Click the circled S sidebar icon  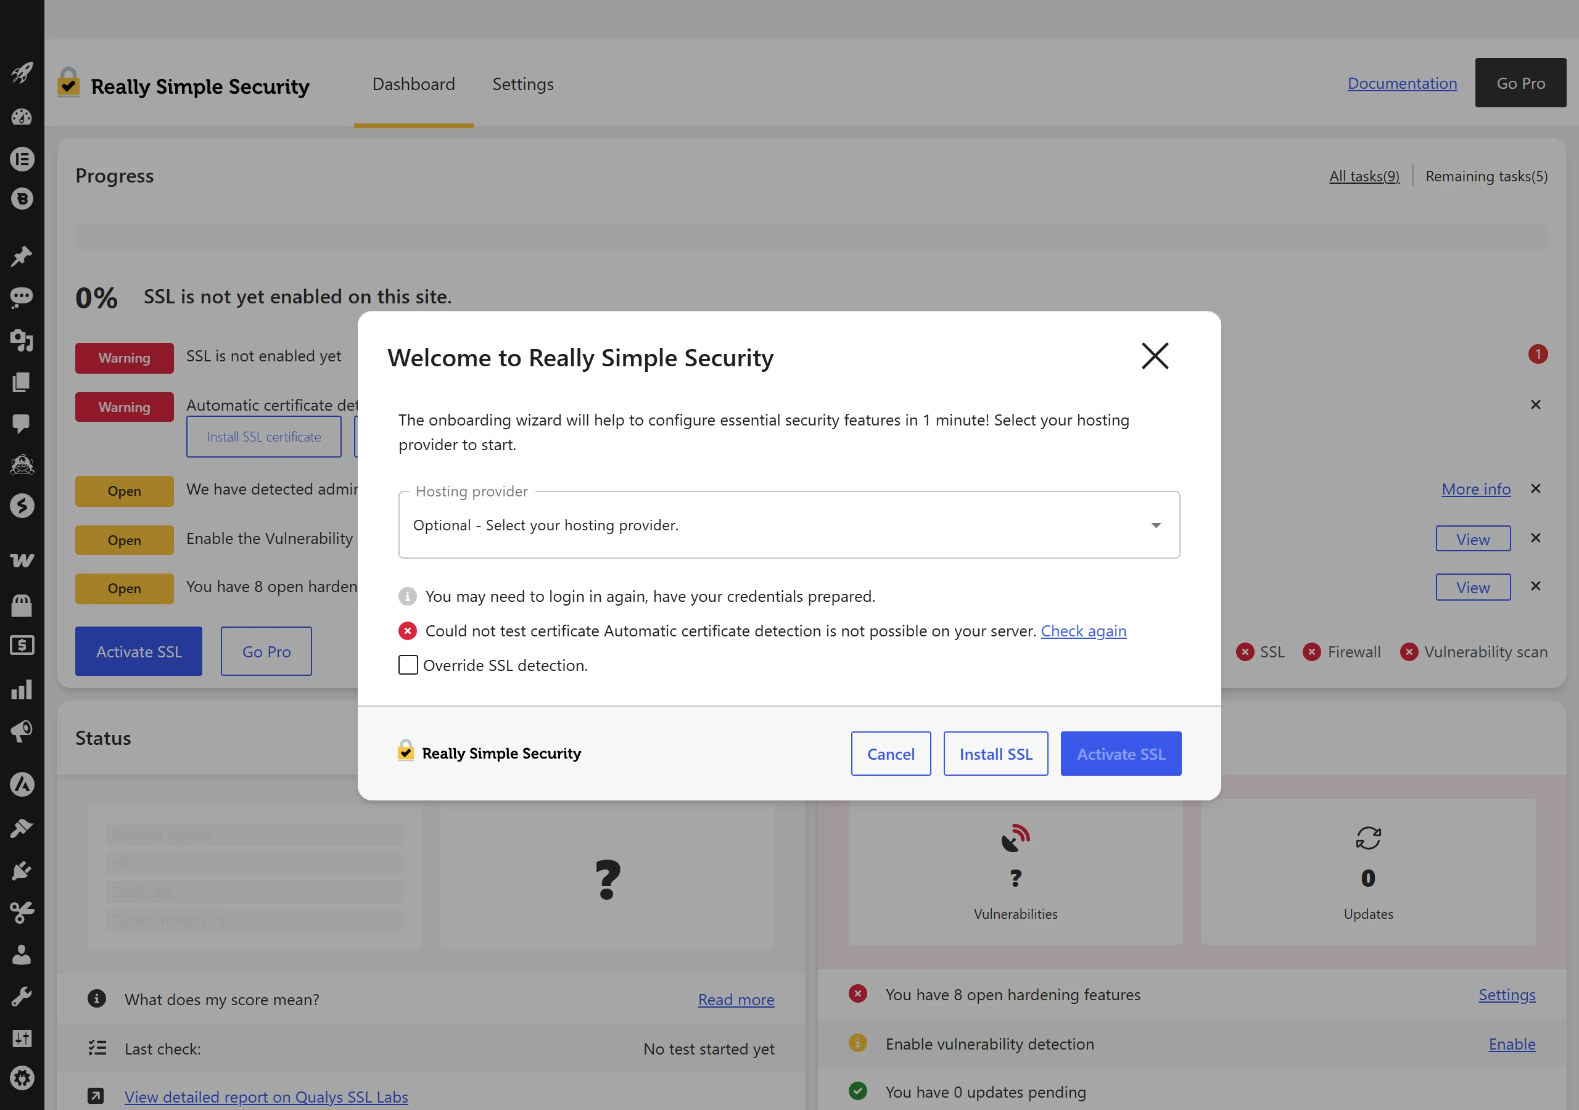coord(22,506)
